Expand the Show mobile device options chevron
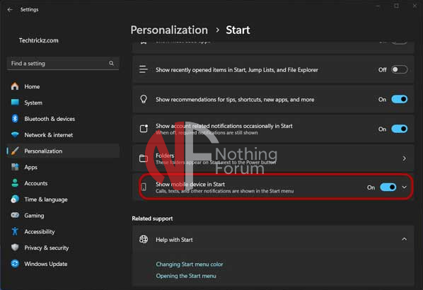The width and height of the screenshot is (423, 290). click(404, 187)
